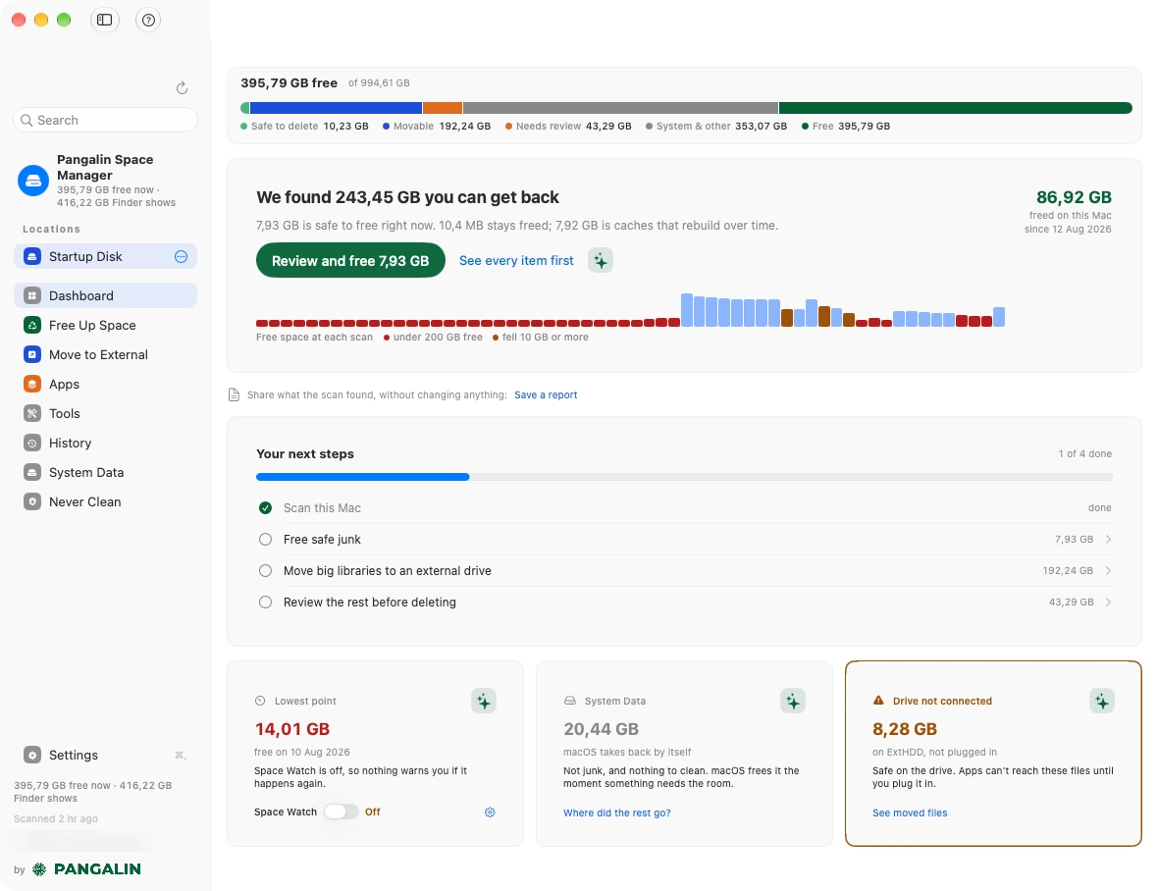Click the Safe to delete 10,23 GB legend
The width and height of the screenshot is (1158, 891).
pyautogui.click(x=304, y=127)
